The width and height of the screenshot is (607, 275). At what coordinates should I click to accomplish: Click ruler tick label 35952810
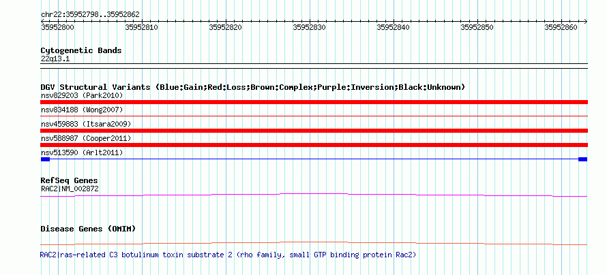(x=141, y=27)
